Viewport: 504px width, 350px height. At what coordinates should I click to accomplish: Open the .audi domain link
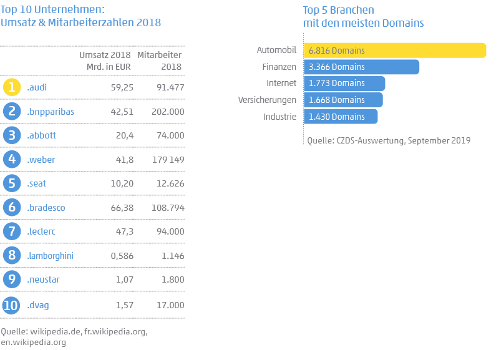(37, 87)
